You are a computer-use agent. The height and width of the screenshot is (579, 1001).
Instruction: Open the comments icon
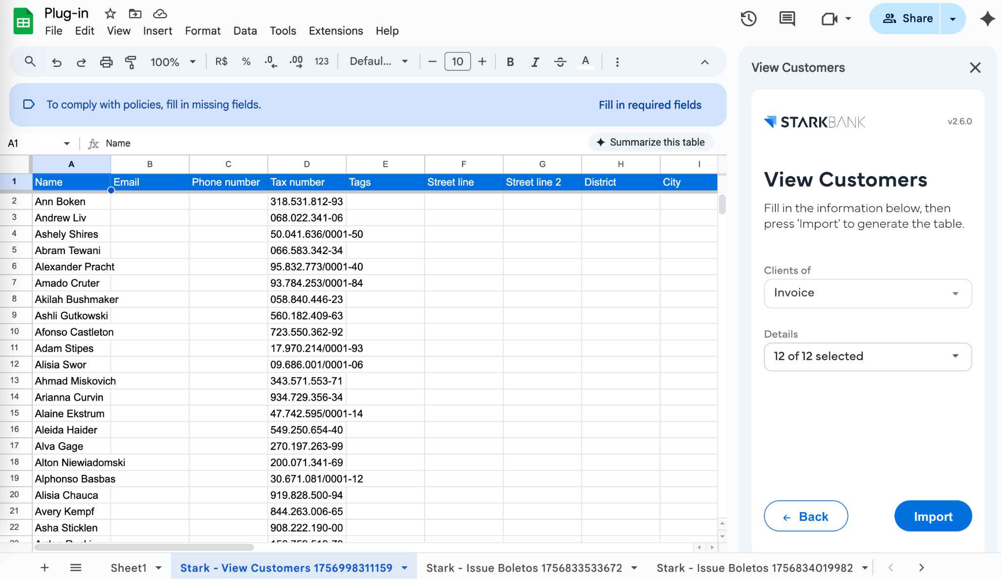coord(787,19)
